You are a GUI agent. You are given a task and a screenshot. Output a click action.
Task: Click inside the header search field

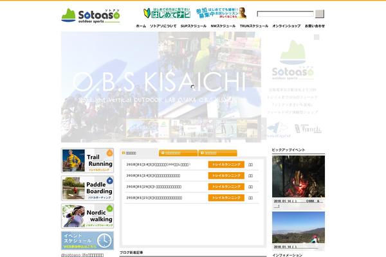pos(285,14)
